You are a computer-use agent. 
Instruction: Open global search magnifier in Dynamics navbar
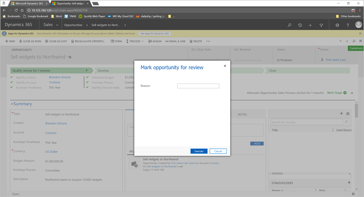tap(289, 25)
